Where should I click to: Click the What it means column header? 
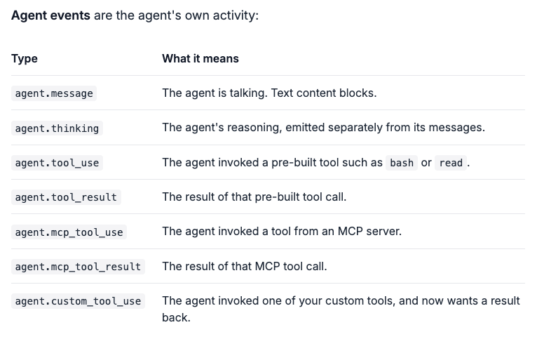coord(200,59)
